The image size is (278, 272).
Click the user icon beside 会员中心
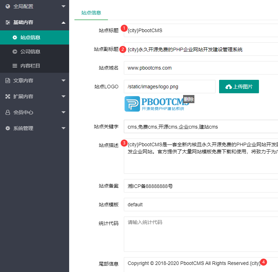pyautogui.click(x=8, y=112)
